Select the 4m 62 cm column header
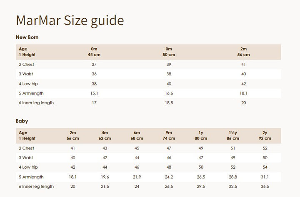This screenshot has width=300, height=197. pos(105,135)
